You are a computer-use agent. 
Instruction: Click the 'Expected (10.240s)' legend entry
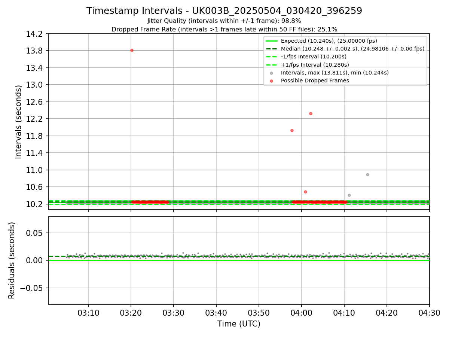[329, 41]
